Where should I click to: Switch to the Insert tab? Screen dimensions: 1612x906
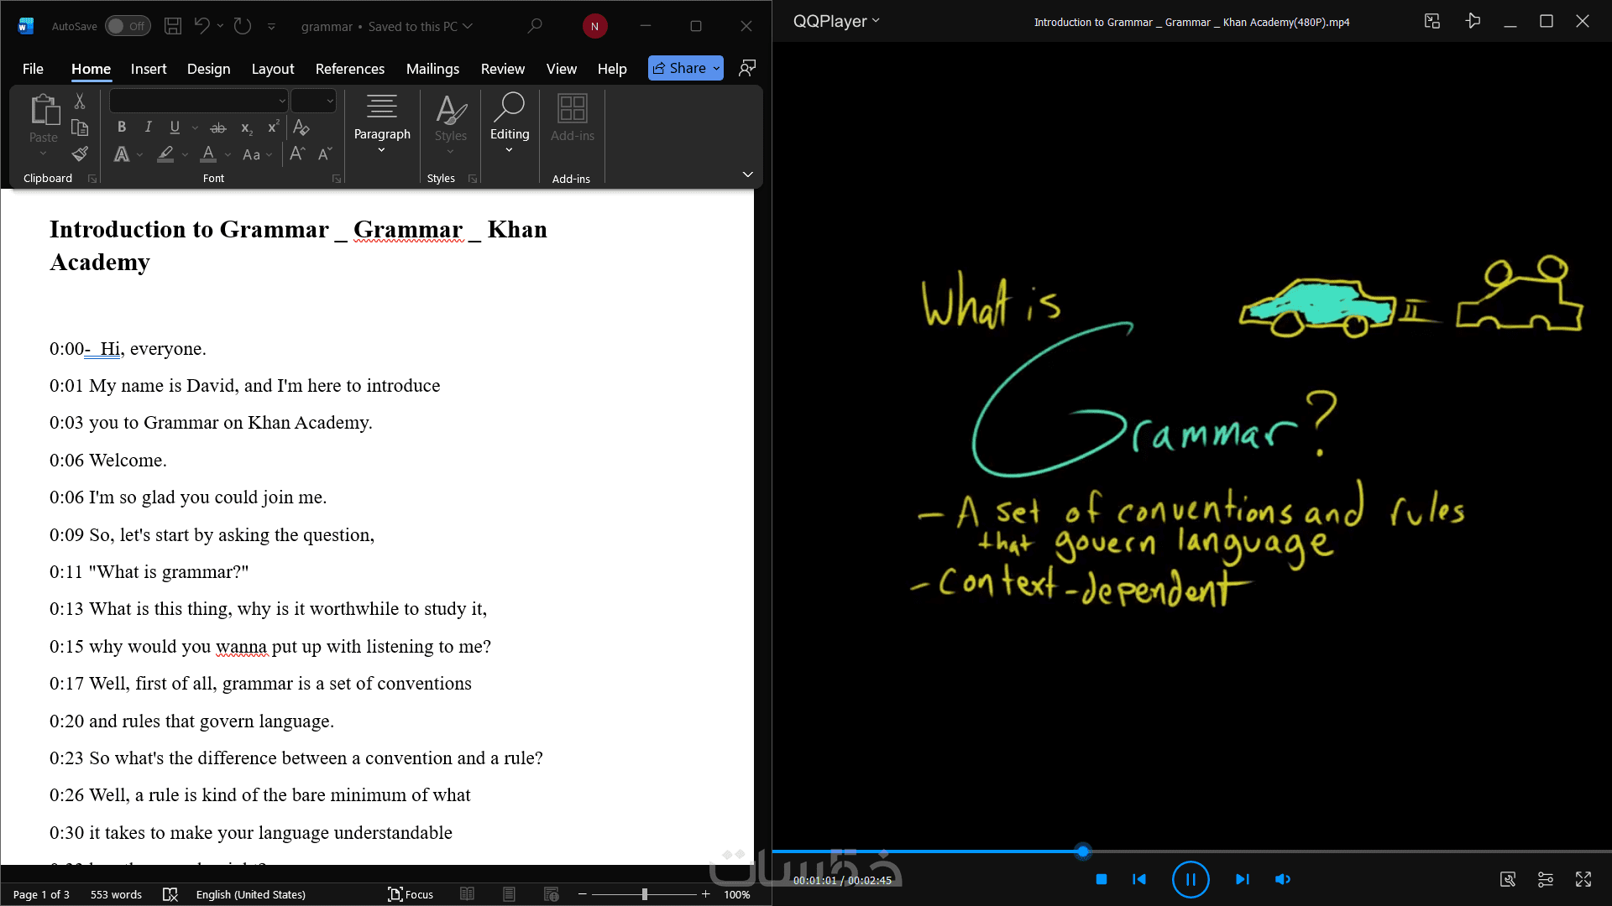(x=149, y=69)
